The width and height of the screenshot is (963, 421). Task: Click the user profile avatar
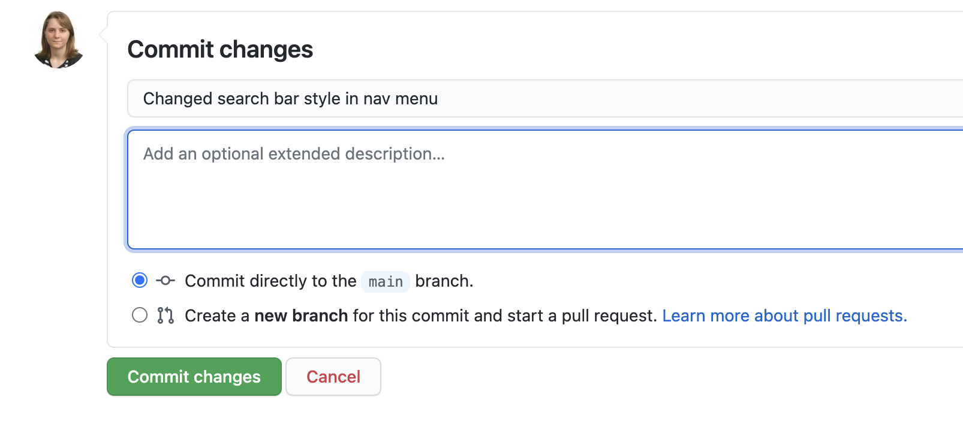(58, 38)
